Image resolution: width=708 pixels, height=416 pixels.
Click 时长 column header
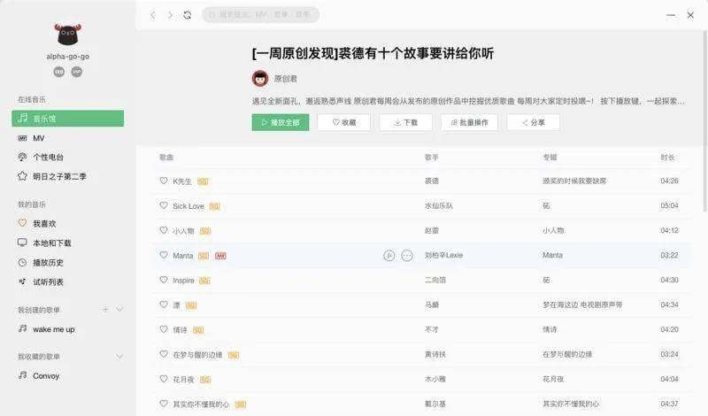tap(667, 158)
